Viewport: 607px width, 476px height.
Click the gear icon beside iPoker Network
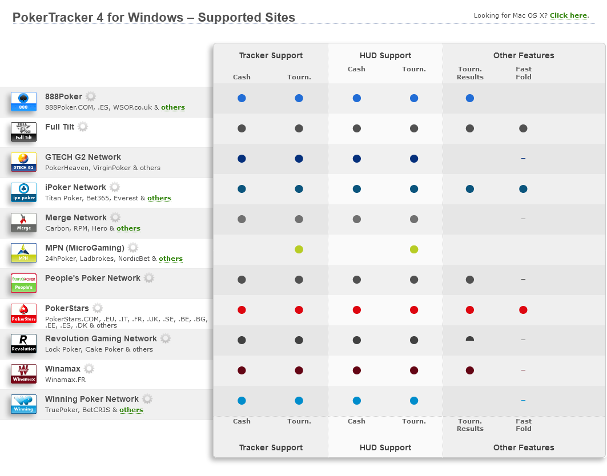pos(115,187)
